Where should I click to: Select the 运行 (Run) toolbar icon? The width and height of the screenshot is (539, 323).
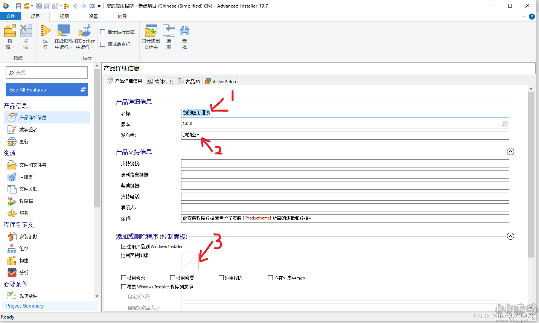click(x=45, y=36)
